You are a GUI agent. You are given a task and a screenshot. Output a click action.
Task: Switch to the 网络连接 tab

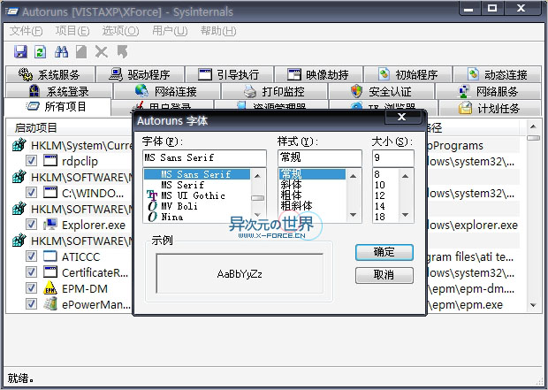[x=167, y=91]
